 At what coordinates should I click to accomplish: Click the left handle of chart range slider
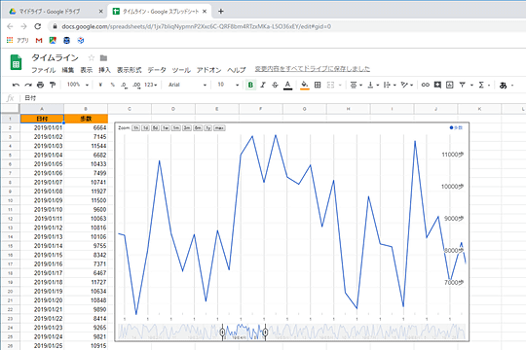pos(222,332)
